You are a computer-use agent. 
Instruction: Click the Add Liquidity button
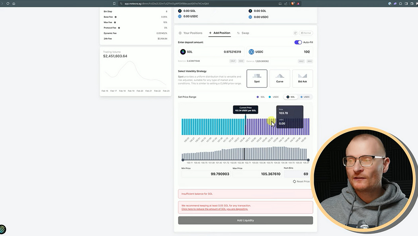tap(246, 220)
